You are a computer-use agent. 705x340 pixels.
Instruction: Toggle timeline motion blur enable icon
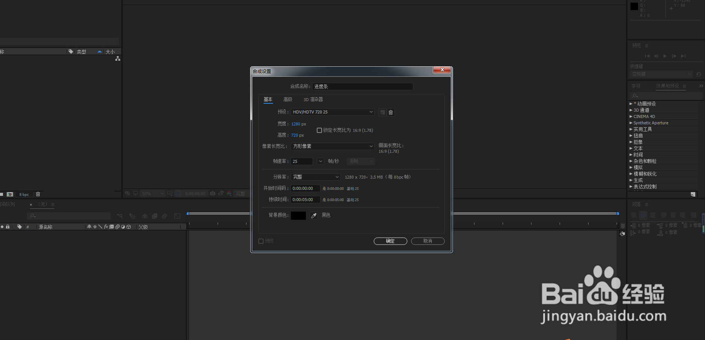coord(164,216)
